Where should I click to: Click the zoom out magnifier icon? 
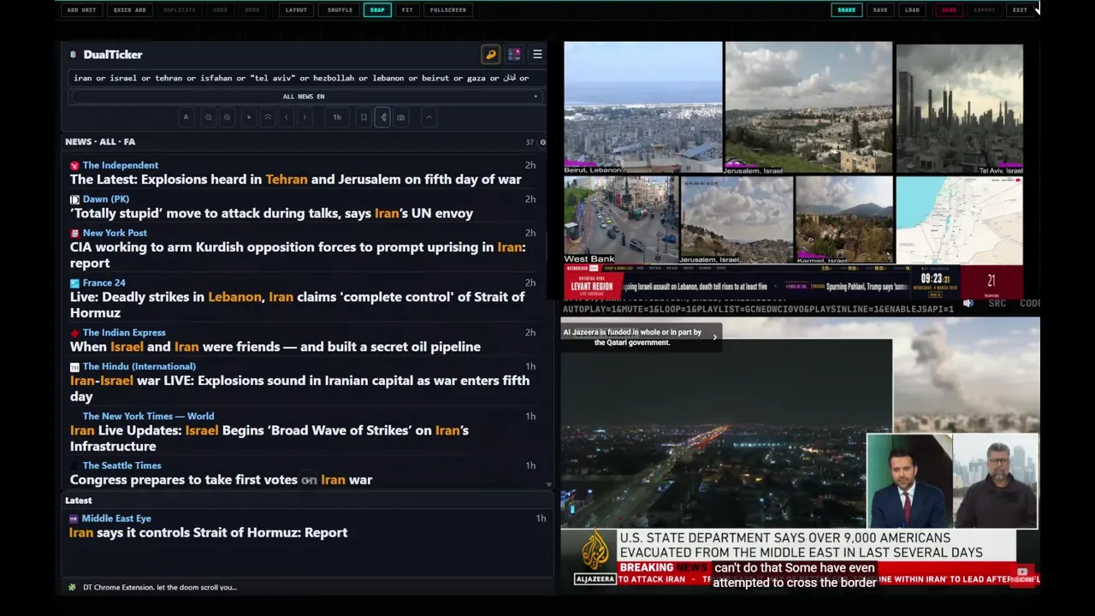208,117
